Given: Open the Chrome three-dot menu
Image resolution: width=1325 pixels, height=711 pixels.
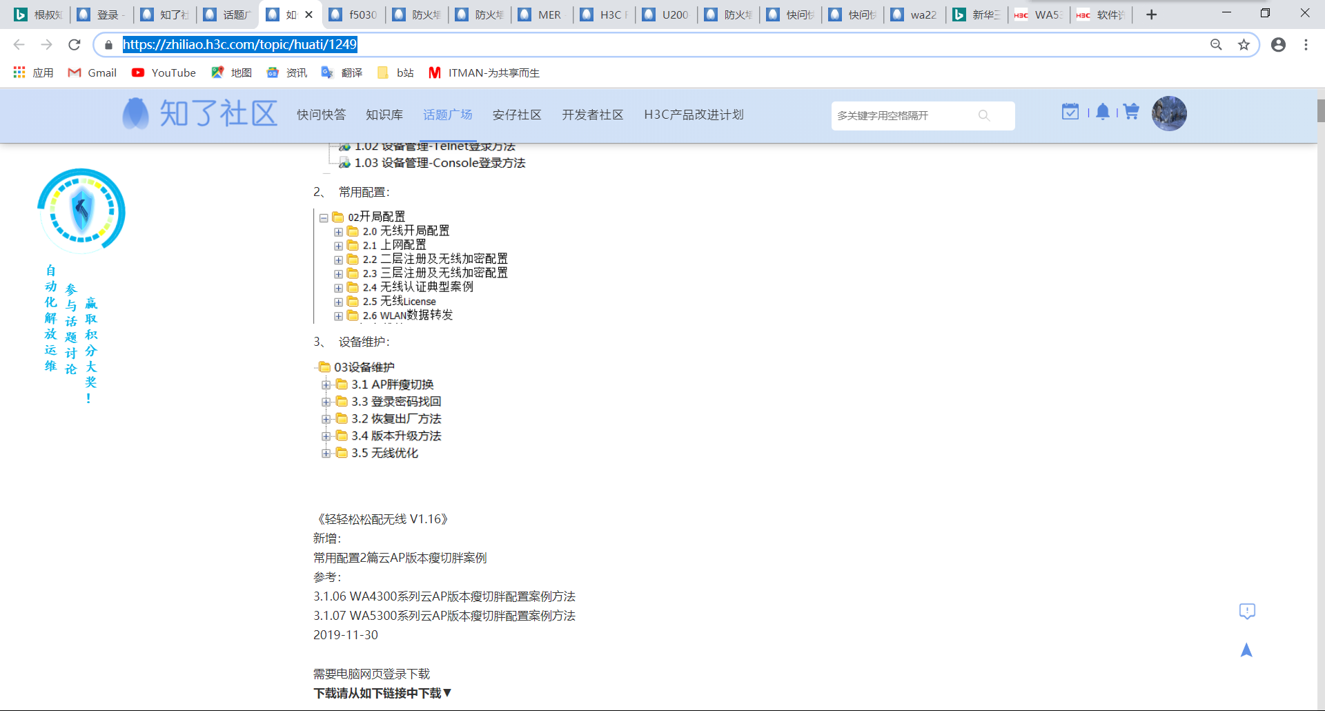Looking at the screenshot, I should [1306, 45].
